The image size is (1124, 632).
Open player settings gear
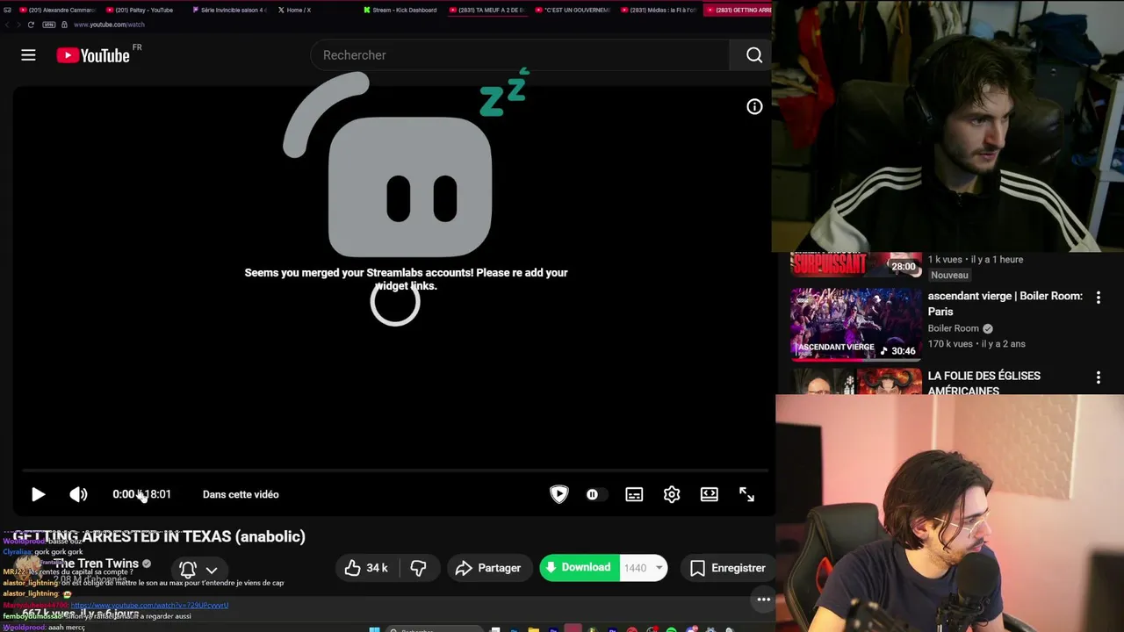(672, 494)
